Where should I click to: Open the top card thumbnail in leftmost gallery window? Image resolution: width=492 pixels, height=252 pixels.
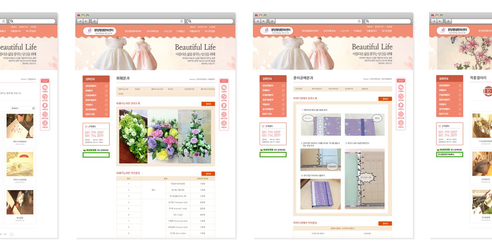20,126
